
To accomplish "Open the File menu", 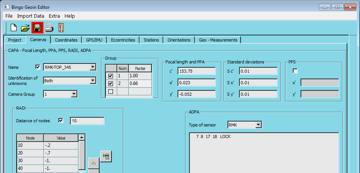I will 9,16.
